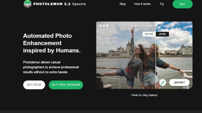Select the BEFORE comparison label
This screenshot has width=202, height=113.
149,34
